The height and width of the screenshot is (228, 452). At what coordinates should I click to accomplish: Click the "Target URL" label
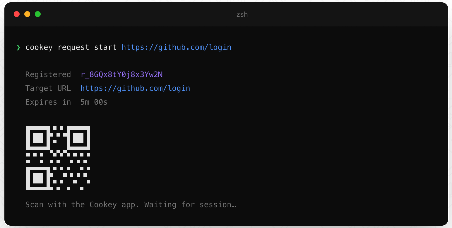click(x=48, y=88)
